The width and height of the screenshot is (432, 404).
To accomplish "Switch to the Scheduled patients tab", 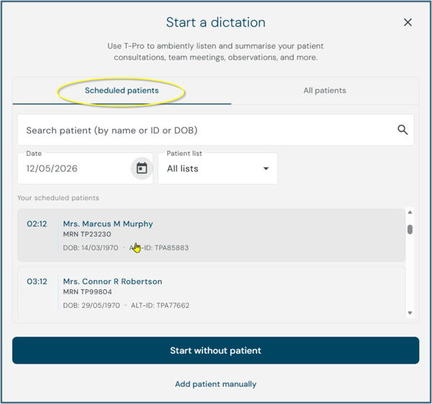I will tap(122, 91).
